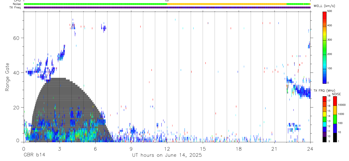The height and width of the screenshot is (161, 349).
Task: Click the '6' tick on the UT hours axis
Action: point(95,149)
